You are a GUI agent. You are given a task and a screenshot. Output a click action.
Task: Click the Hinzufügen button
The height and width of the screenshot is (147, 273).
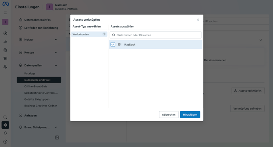[190, 114]
